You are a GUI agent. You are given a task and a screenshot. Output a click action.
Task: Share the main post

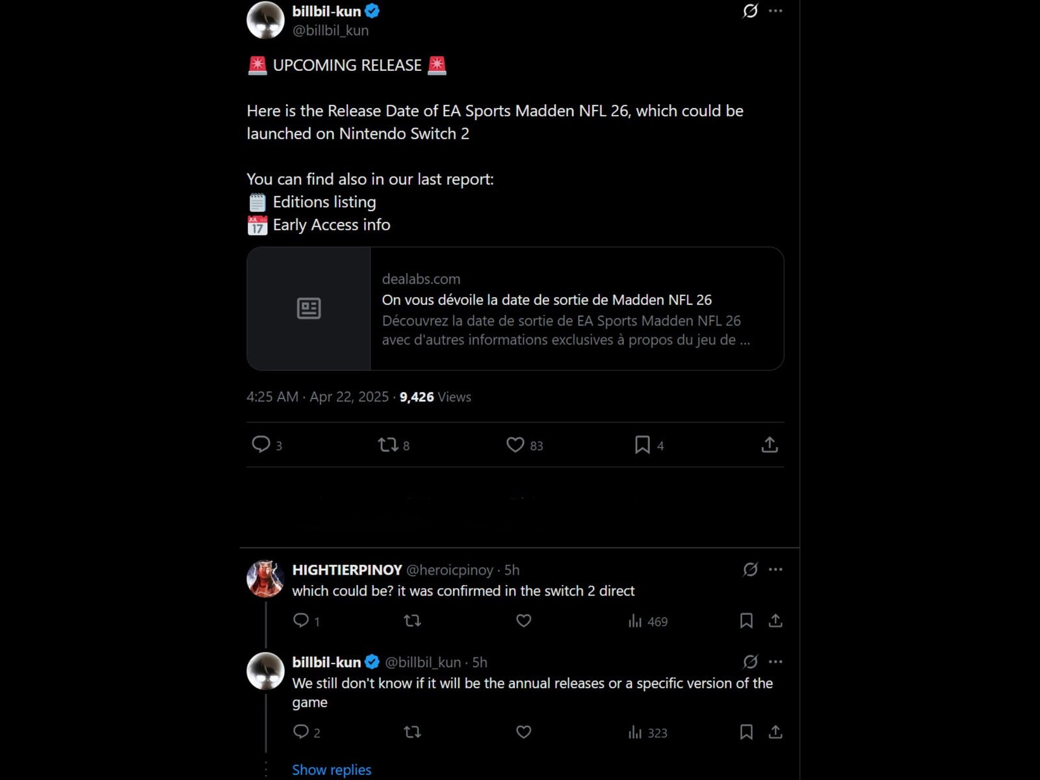770,445
